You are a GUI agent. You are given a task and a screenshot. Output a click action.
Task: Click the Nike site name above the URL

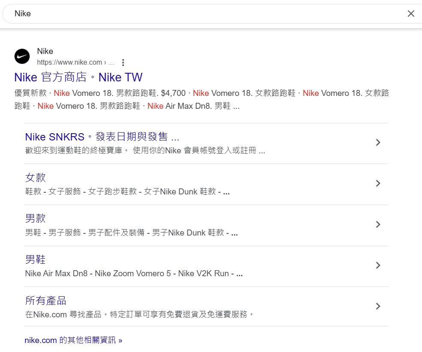coord(45,51)
